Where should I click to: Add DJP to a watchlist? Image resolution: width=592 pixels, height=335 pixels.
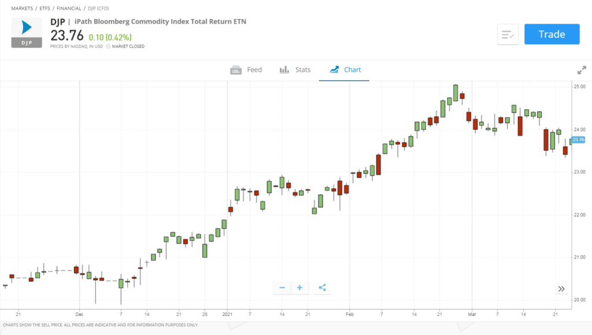507,34
